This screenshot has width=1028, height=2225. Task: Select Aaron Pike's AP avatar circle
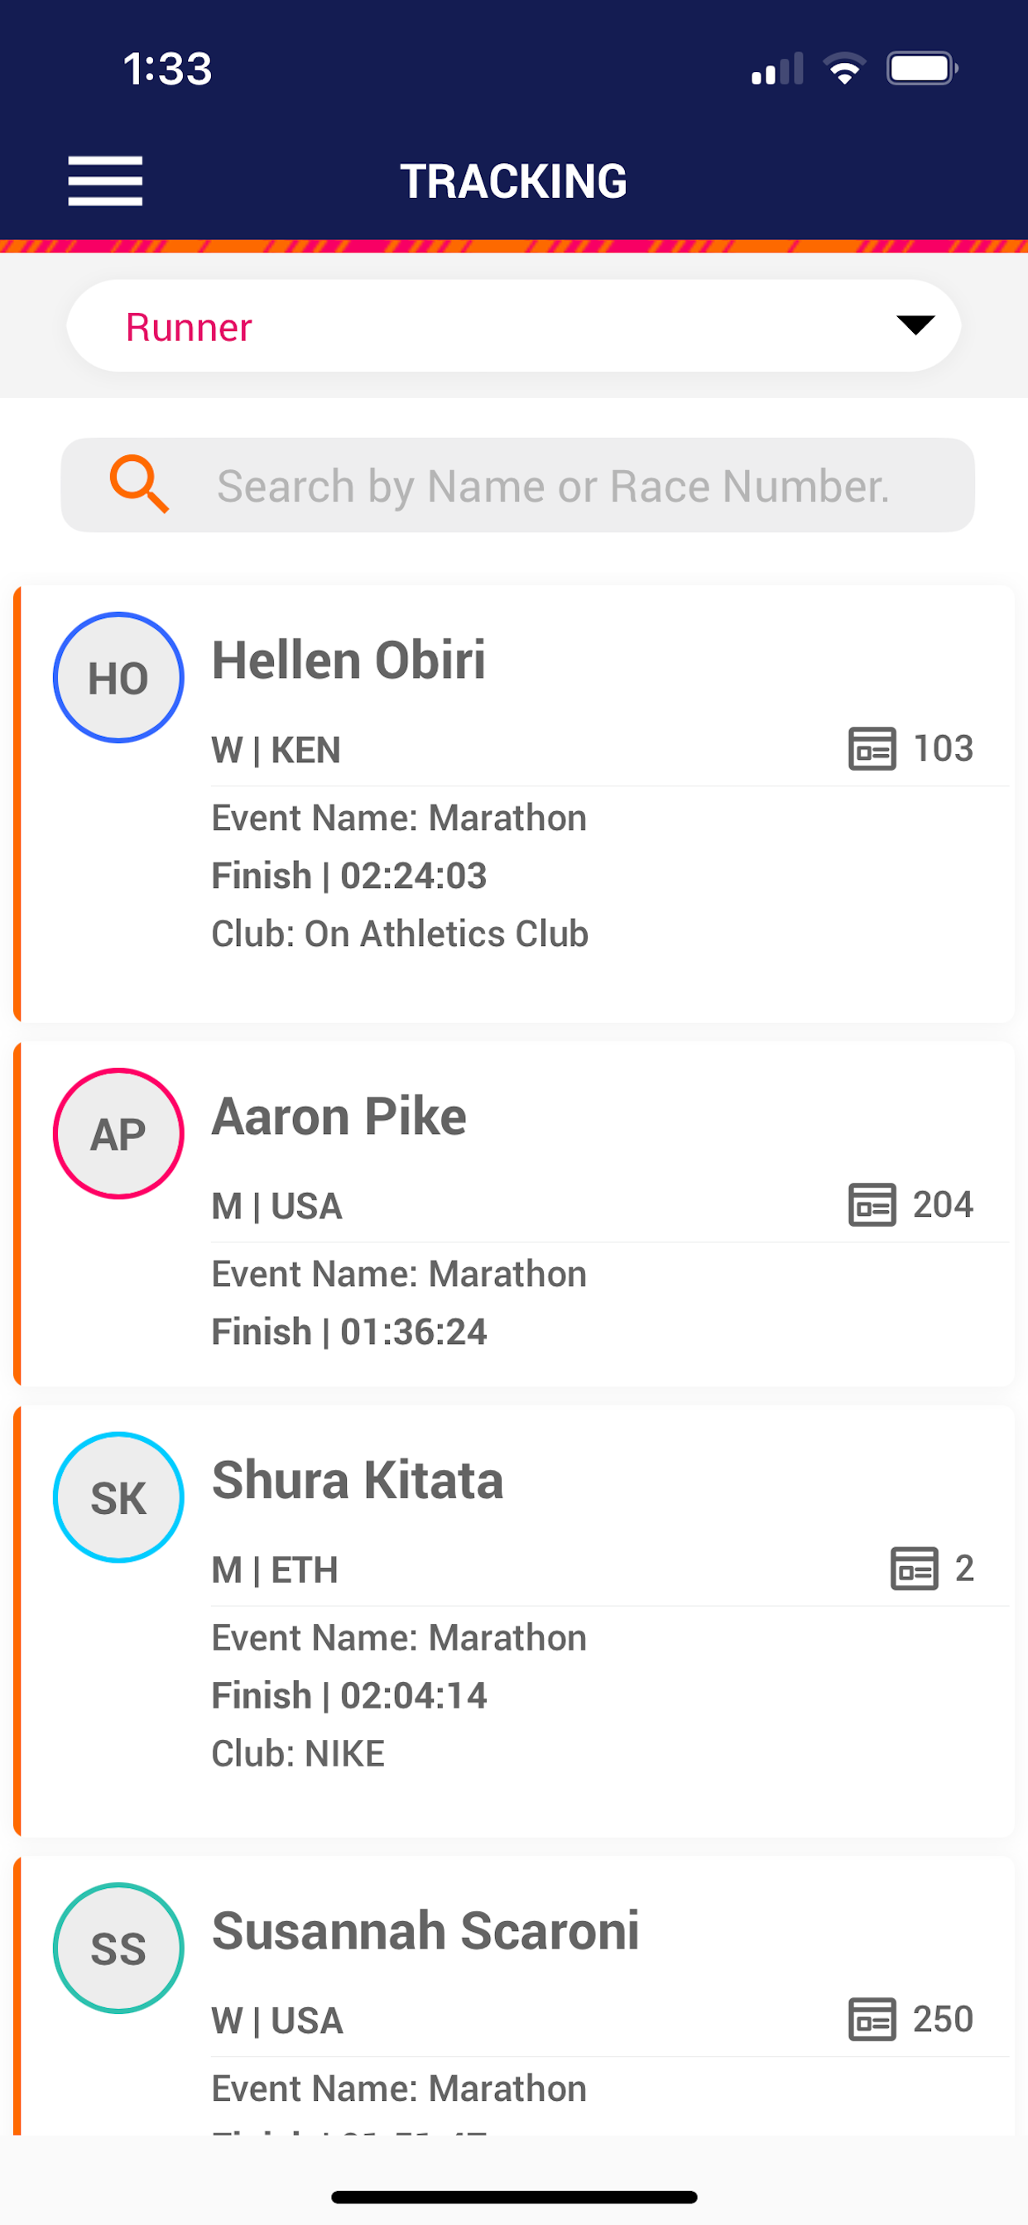[x=118, y=1134]
